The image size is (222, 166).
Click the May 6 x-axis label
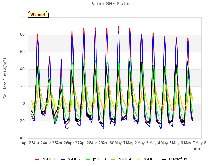click(x=178, y=143)
